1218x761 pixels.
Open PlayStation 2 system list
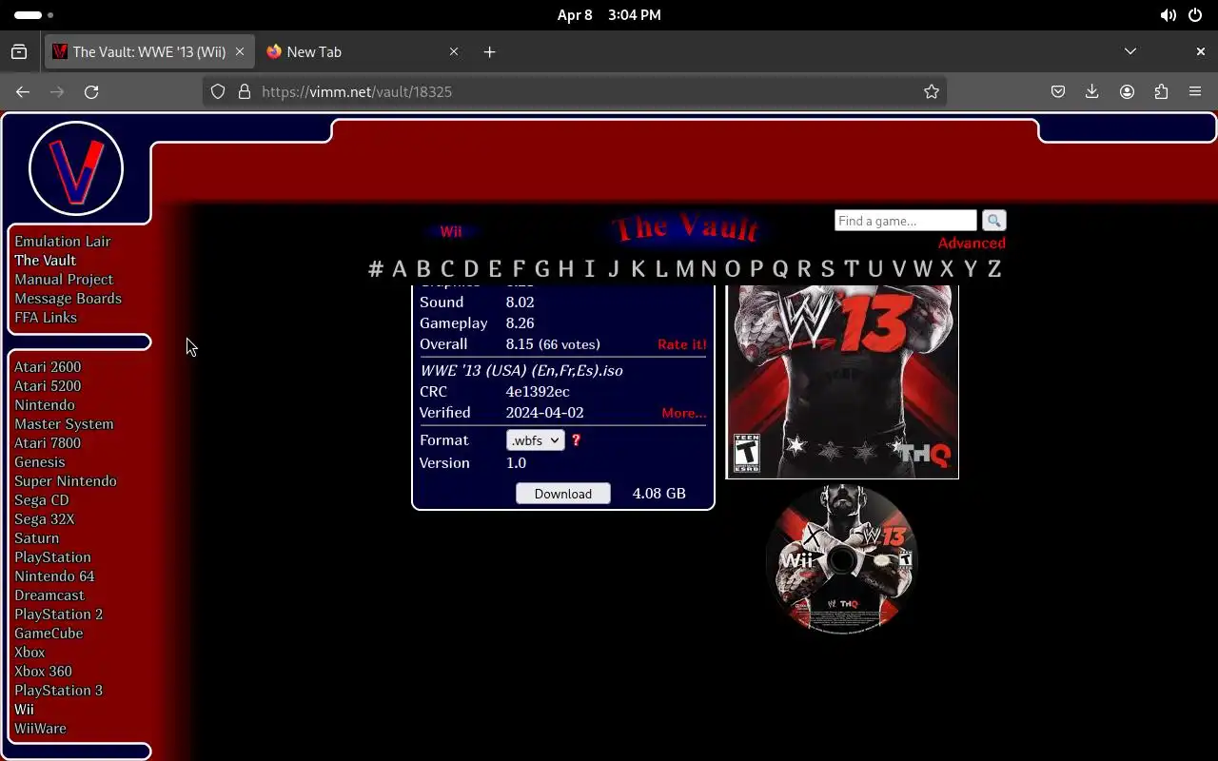tap(59, 615)
